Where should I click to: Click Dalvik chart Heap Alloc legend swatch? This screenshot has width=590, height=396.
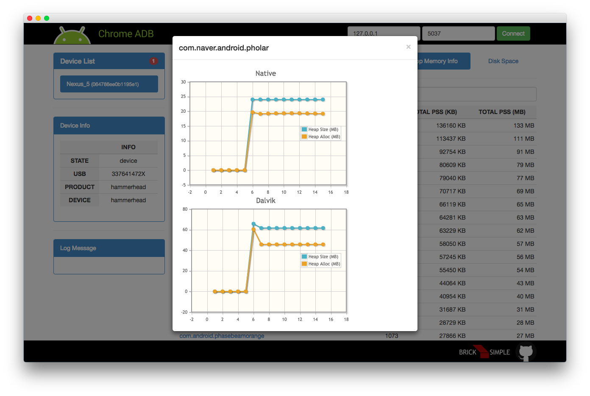point(304,264)
